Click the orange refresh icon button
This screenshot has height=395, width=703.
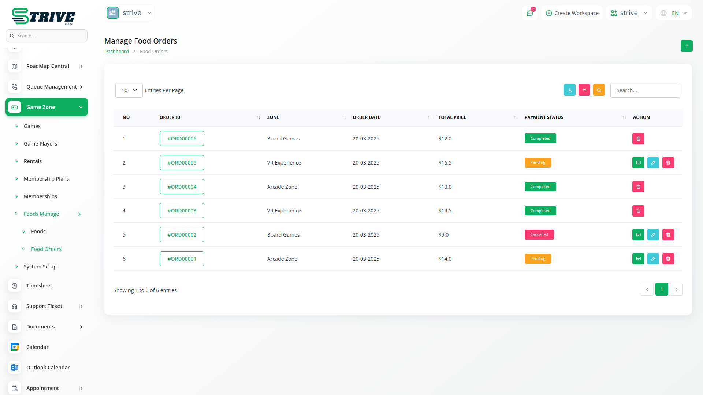tap(599, 90)
